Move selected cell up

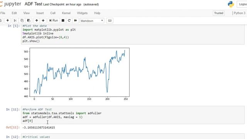[x=37, y=20]
